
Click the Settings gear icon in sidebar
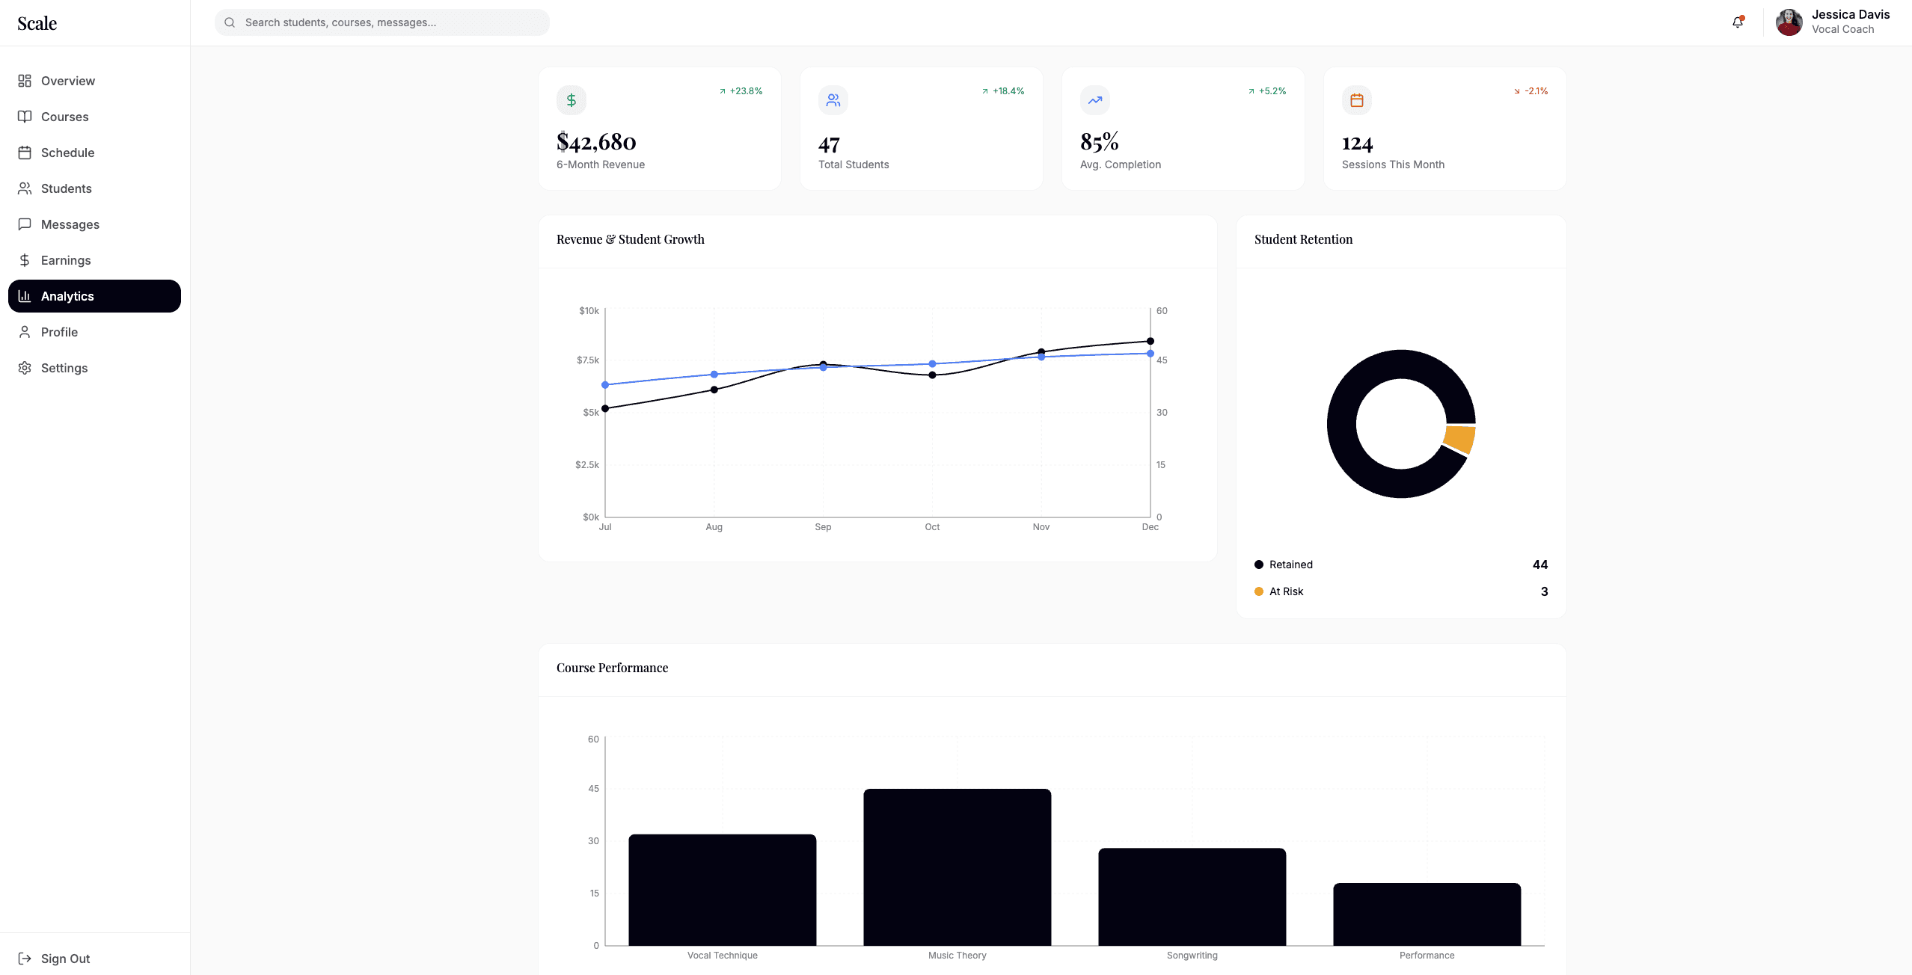pyautogui.click(x=25, y=368)
